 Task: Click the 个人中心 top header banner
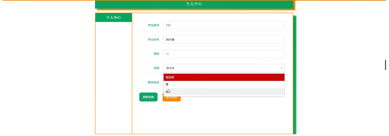click(194, 4)
